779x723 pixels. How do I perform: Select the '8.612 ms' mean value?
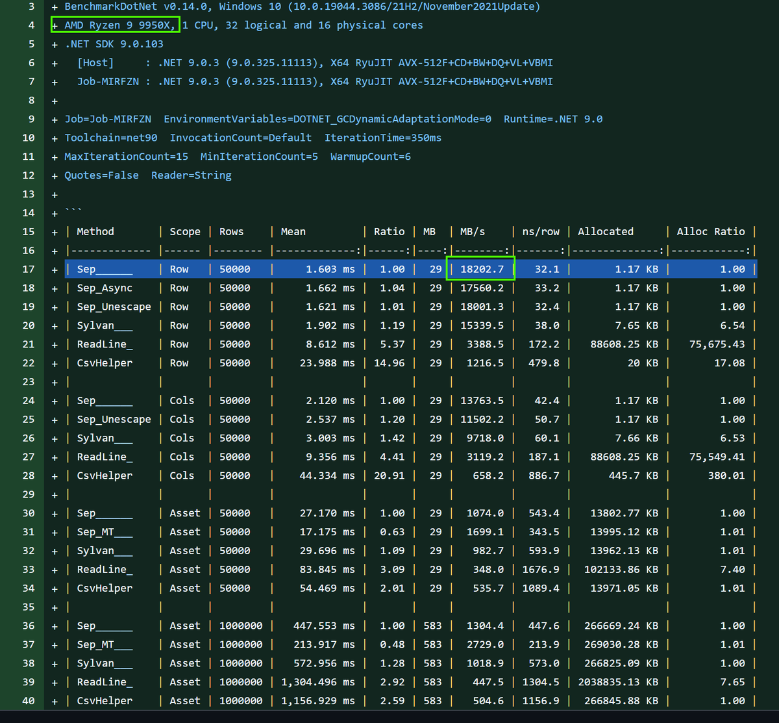(330, 344)
